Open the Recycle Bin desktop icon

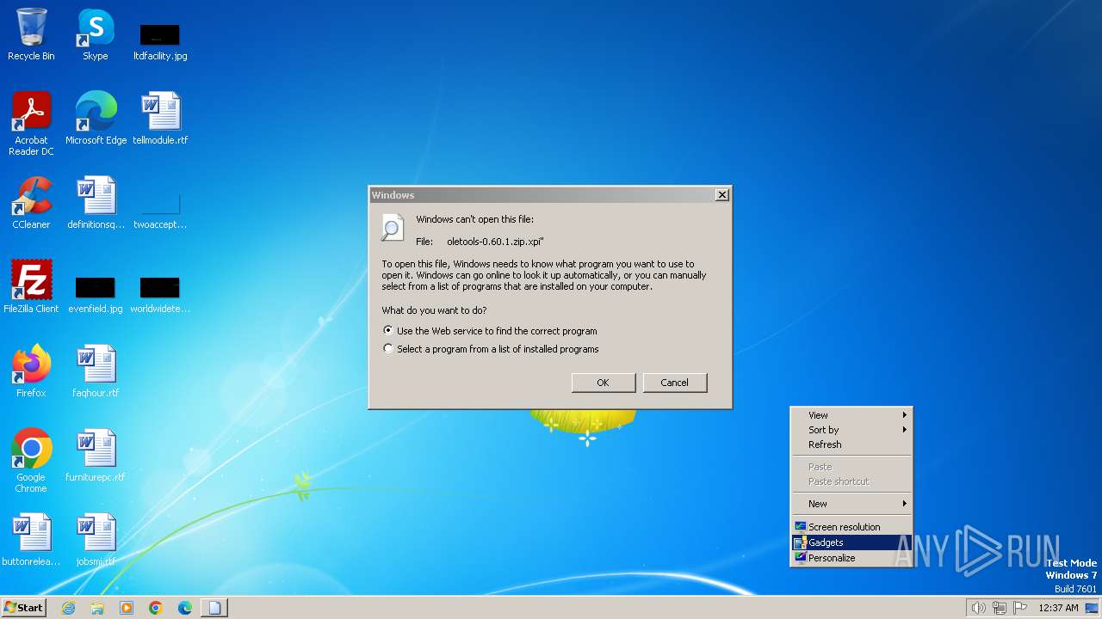[31, 35]
